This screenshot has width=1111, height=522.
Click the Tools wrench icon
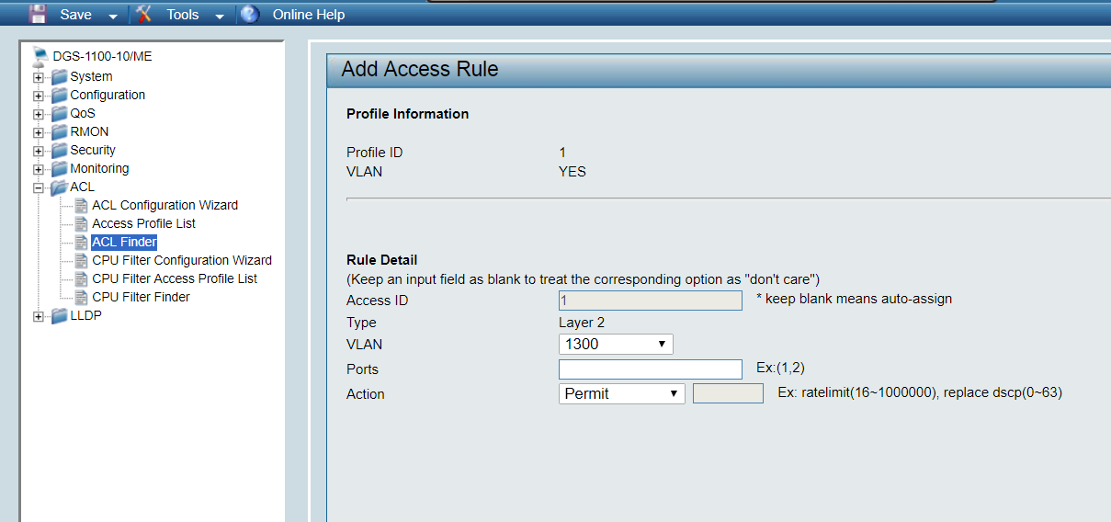click(x=143, y=14)
